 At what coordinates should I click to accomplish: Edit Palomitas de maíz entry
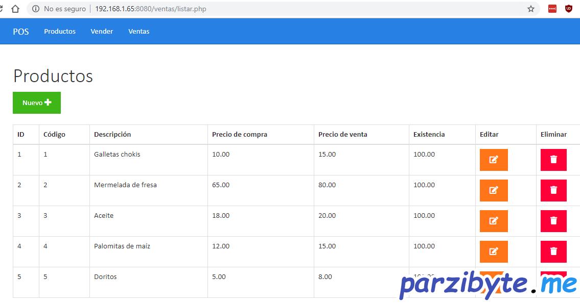point(493,251)
